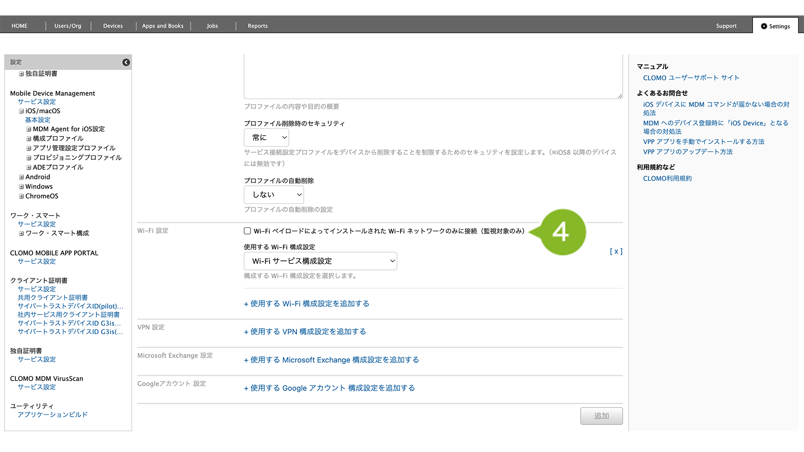The height and width of the screenshot is (452, 804).
Task: Click the 追加 button
Action: click(x=601, y=416)
